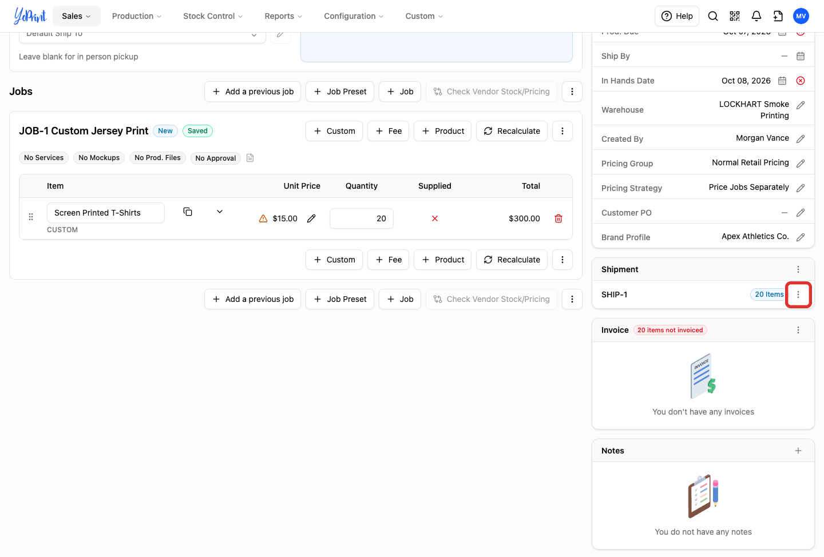This screenshot has height=557, width=824.
Task: Open the search icon in top bar
Action: (x=713, y=16)
